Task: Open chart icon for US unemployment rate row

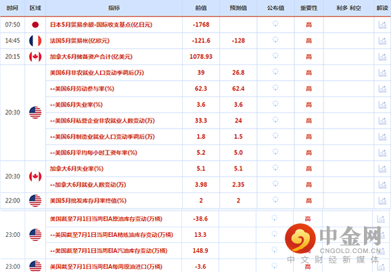Action: pos(382,104)
